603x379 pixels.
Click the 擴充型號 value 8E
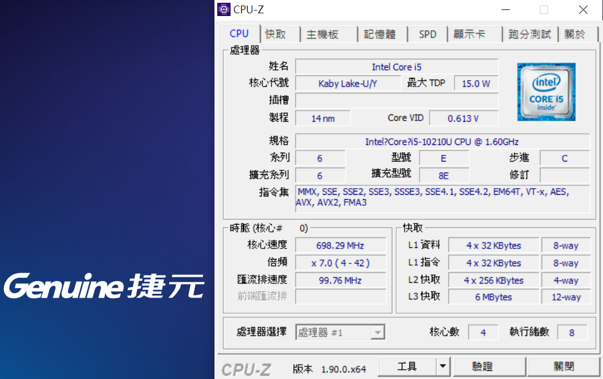(x=444, y=175)
